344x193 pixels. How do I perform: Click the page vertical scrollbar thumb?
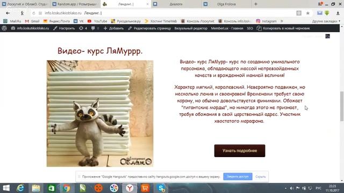click(x=342, y=106)
